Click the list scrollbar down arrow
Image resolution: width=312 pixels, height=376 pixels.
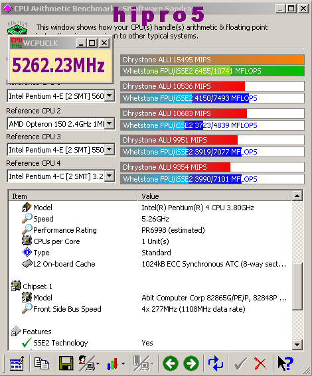pyautogui.click(x=297, y=345)
